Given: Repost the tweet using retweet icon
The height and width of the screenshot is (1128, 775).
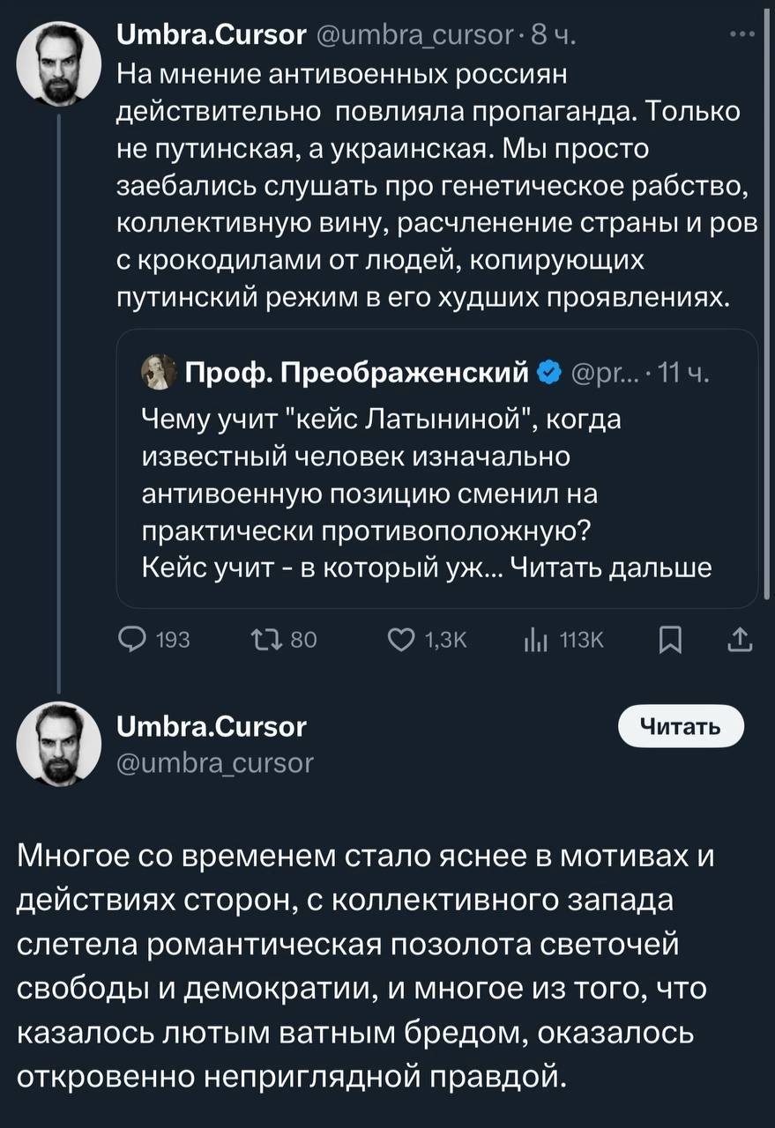Looking at the screenshot, I should [265, 641].
